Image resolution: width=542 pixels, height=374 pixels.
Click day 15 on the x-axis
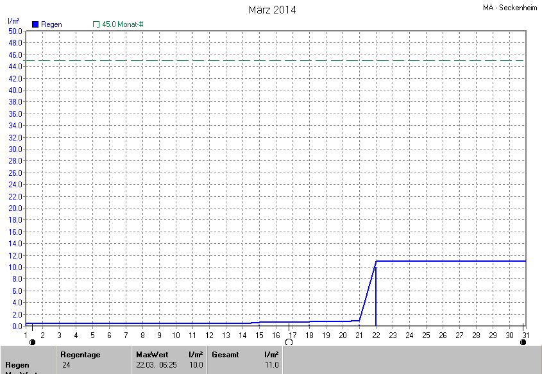[259, 335]
